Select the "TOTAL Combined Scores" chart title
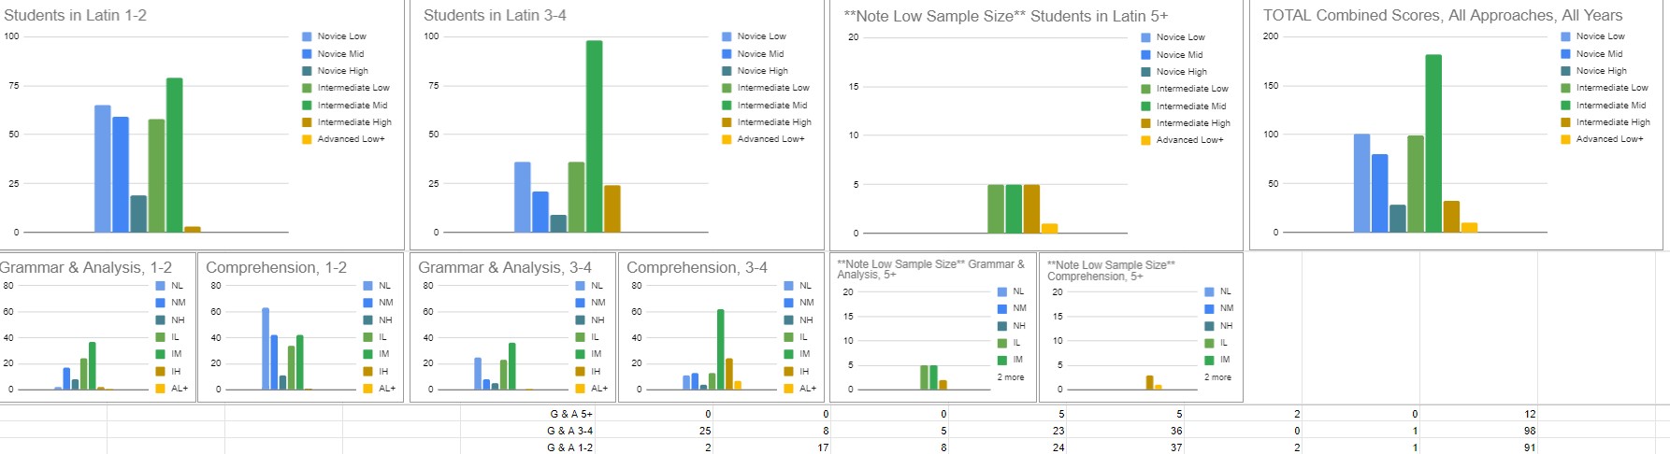Image resolution: width=1670 pixels, height=454 pixels. pos(1442,15)
